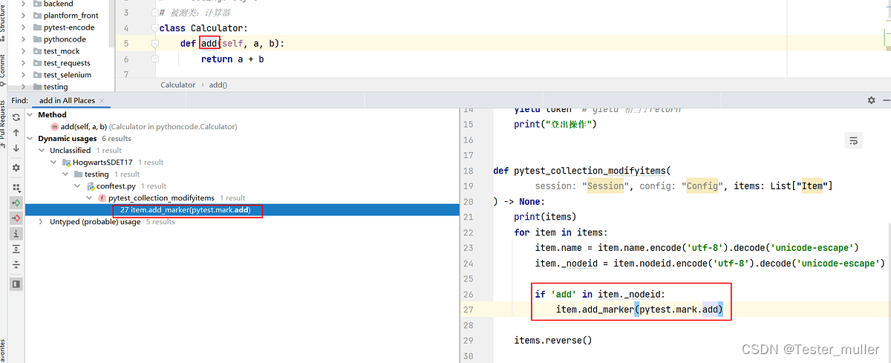Collapse the Method node
Viewport: 891px width, 363px height.
[x=30, y=114]
